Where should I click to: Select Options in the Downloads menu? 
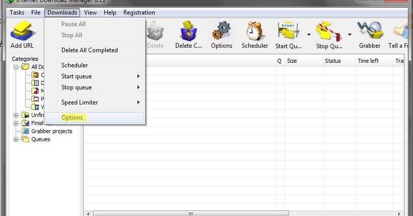(95, 118)
